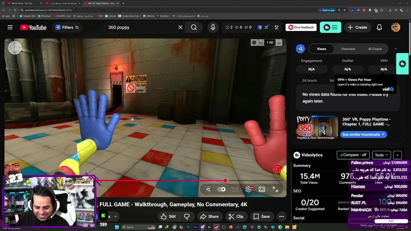
Task: Open the account avatar menu
Action: (x=396, y=27)
